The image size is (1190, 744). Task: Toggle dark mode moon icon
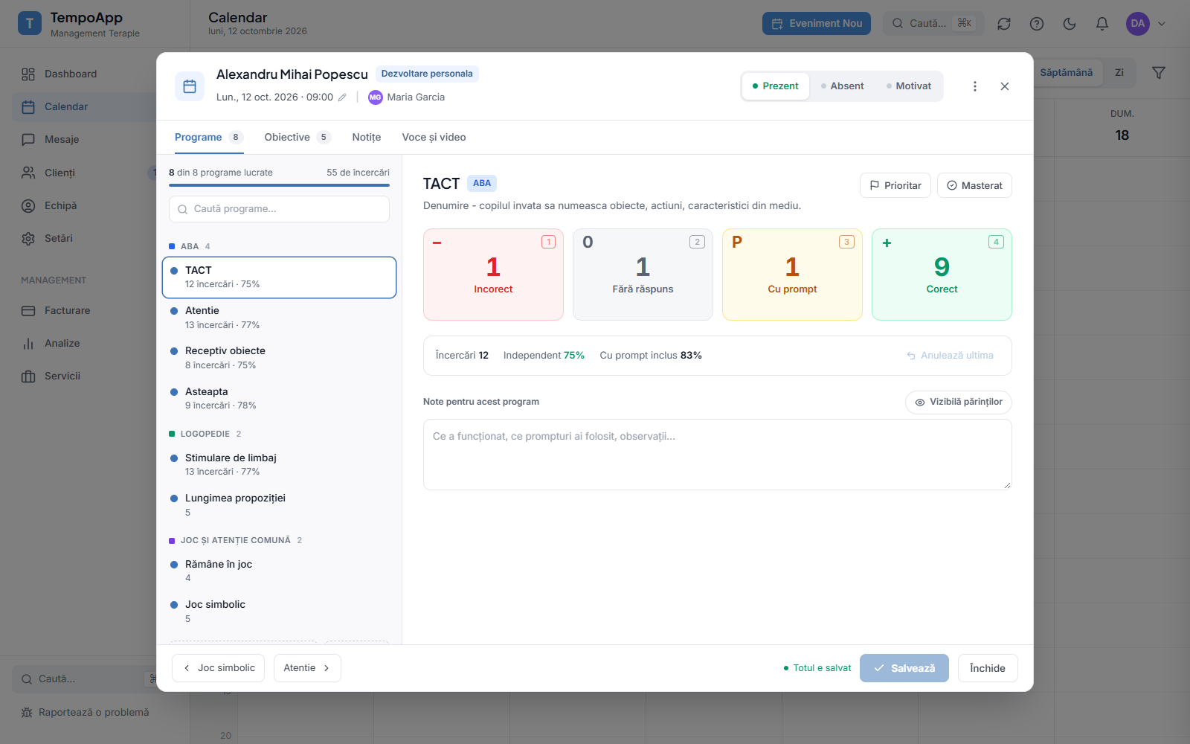pos(1070,24)
